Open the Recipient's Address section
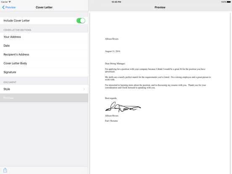Screen dimensions: 232x174 [44, 55]
